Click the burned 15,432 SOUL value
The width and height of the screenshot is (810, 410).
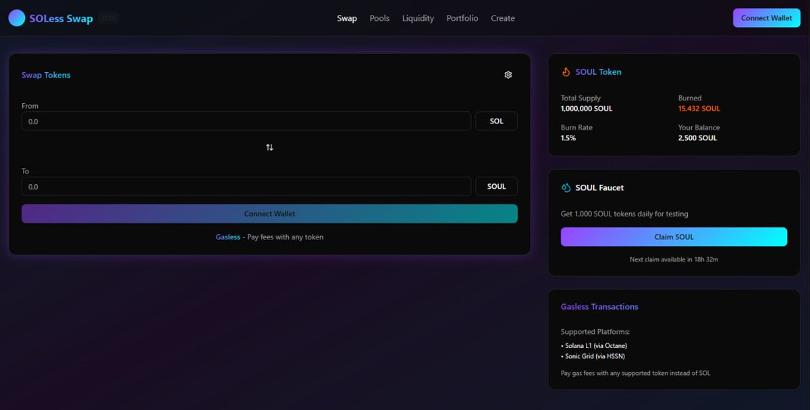click(699, 108)
